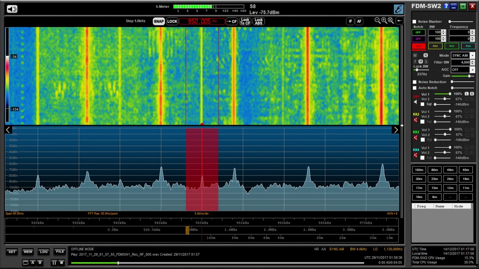Toggle the second (purple) Notch OFF button

tap(418, 39)
